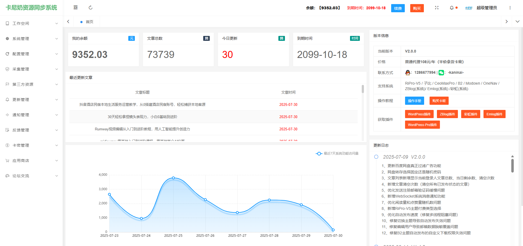523x246 pixels.
Task: Click the 卡尼奶资源同步系统 logo title
Action: pos(31,8)
